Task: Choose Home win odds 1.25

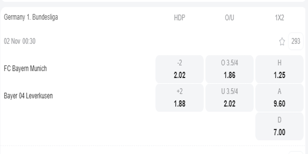Action: pyautogui.click(x=280, y=69)
